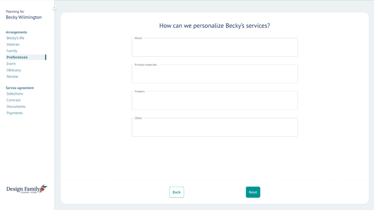Click the personalize Becky's services heading

click(214, 26)
